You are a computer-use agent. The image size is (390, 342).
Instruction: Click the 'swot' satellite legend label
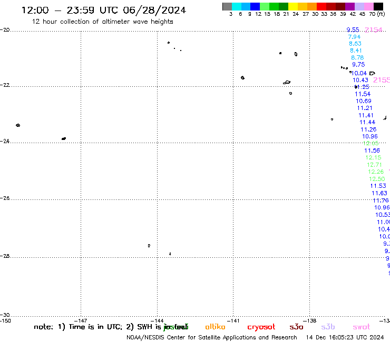[x=362, y=327]
